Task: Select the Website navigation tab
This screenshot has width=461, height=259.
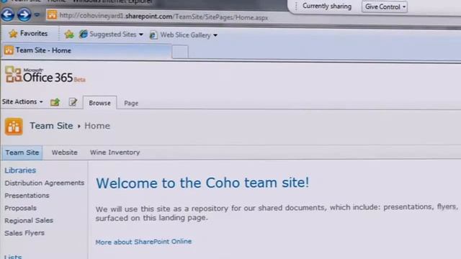Action: [x=64, y=153]
